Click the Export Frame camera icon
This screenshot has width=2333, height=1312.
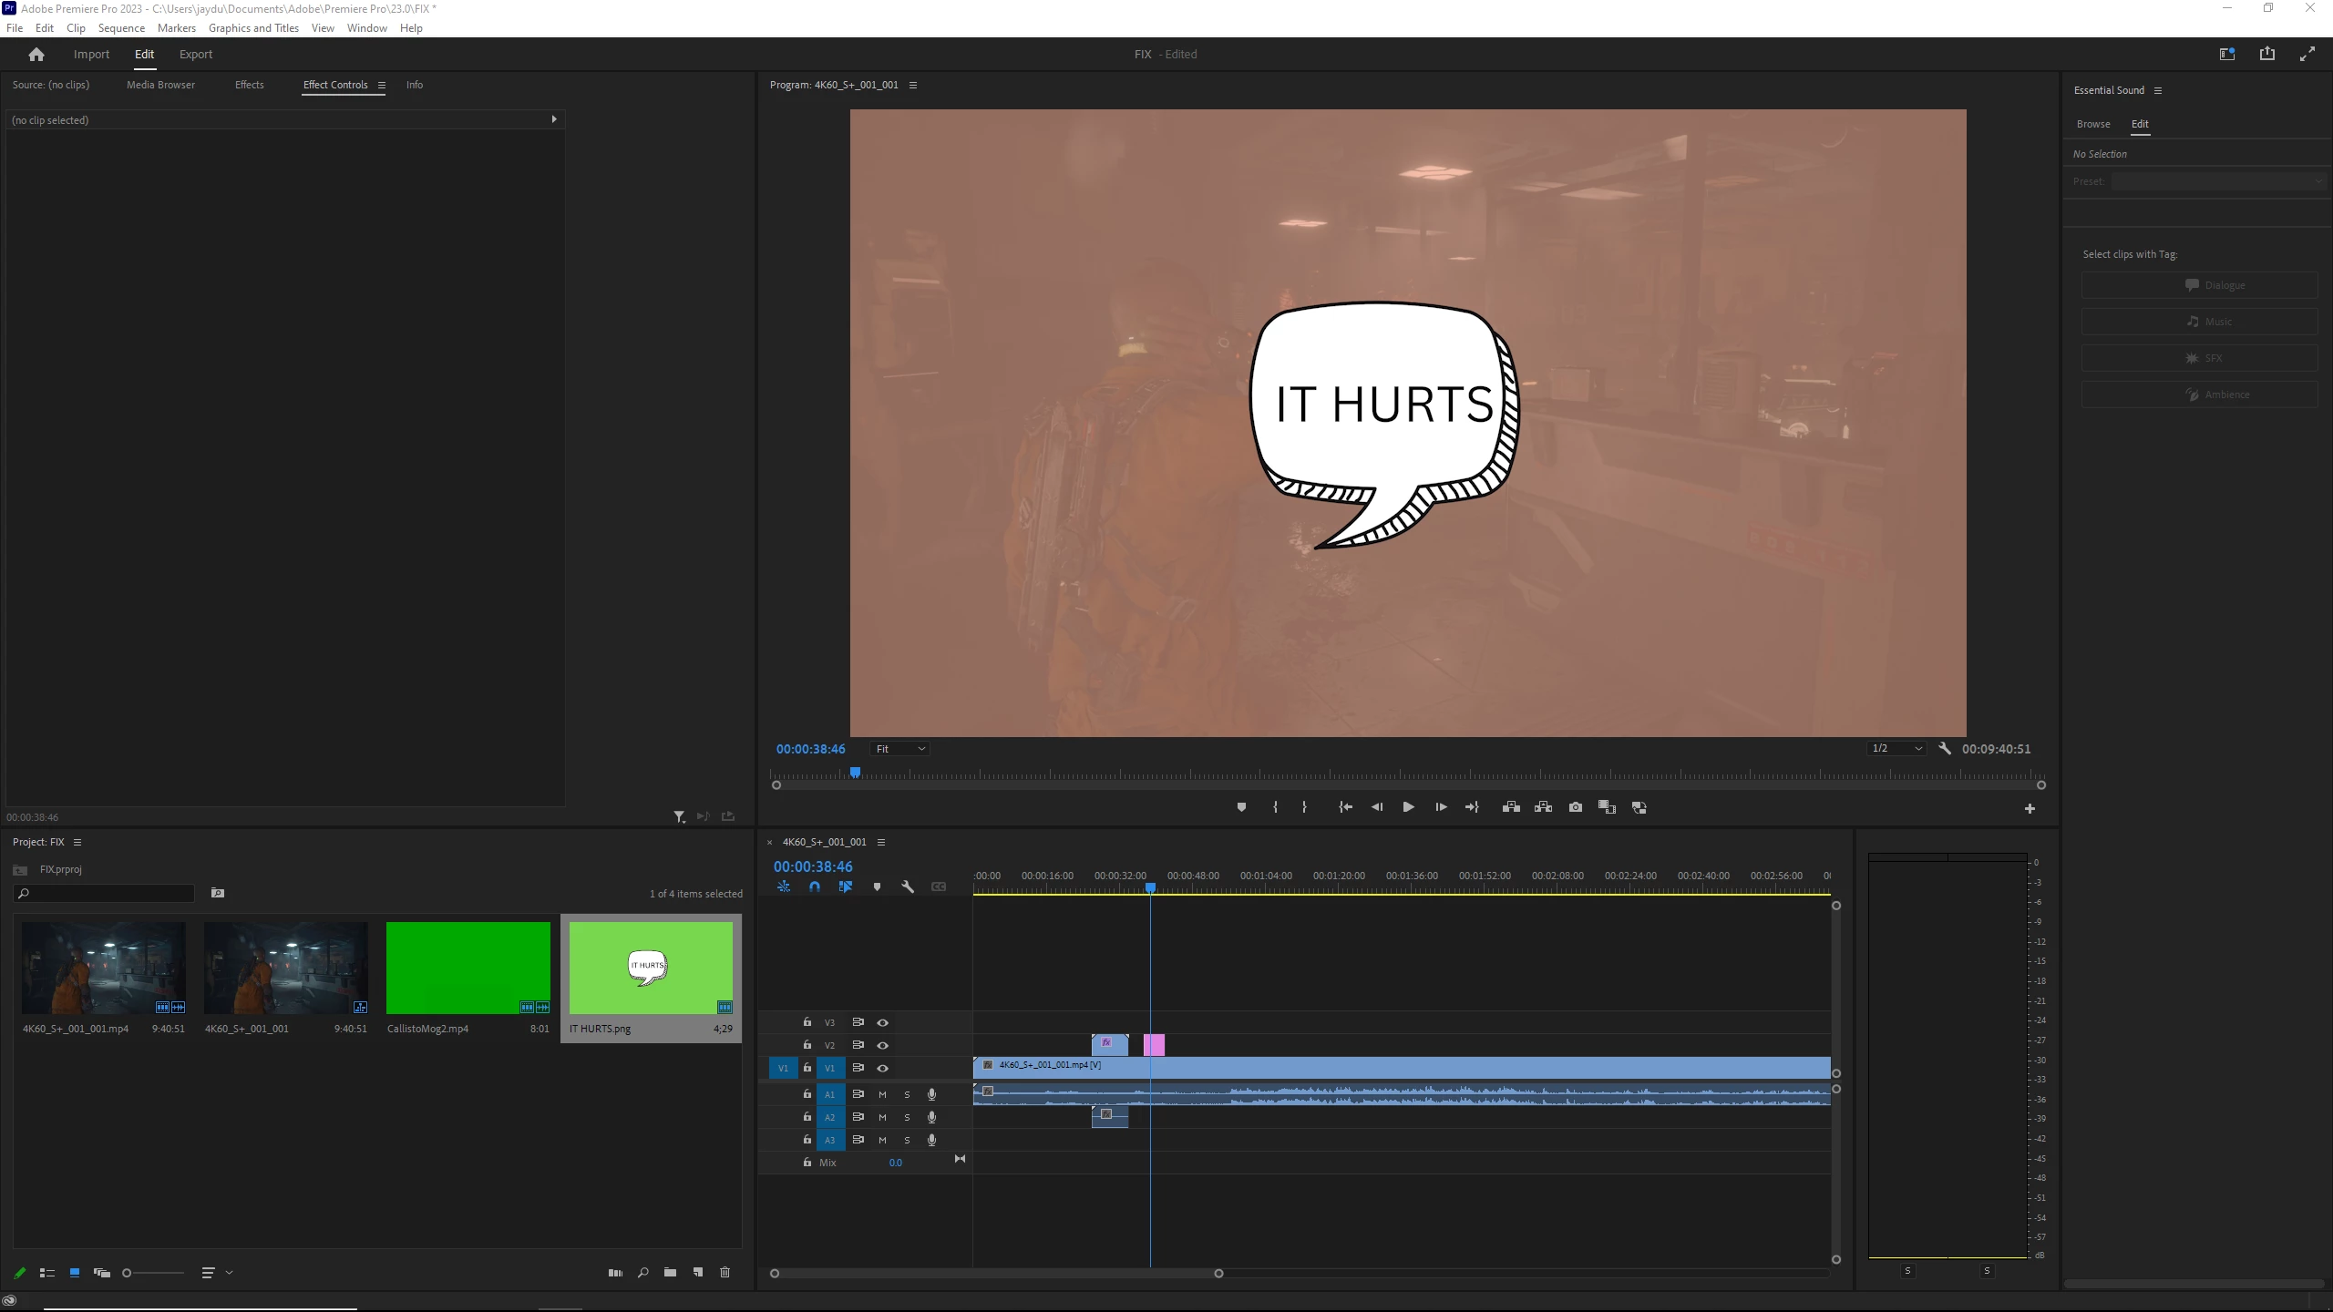click(1575, 807)
